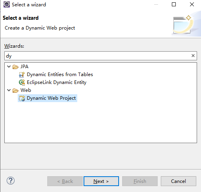Clear the wizard filter text
Screen dimensions: 201x192
click(x=193, y=56)
